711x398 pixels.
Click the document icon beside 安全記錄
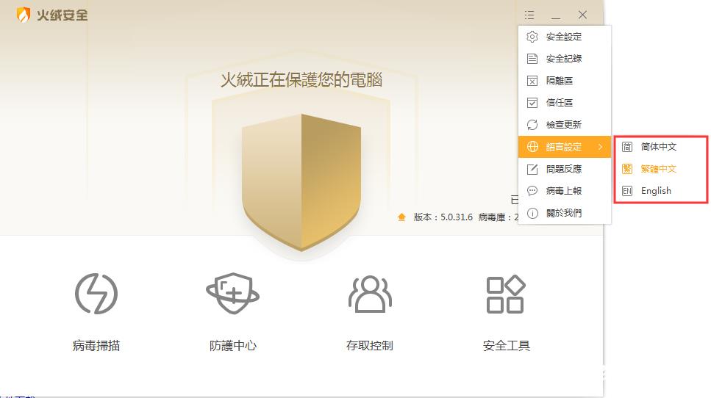point(532,59)
